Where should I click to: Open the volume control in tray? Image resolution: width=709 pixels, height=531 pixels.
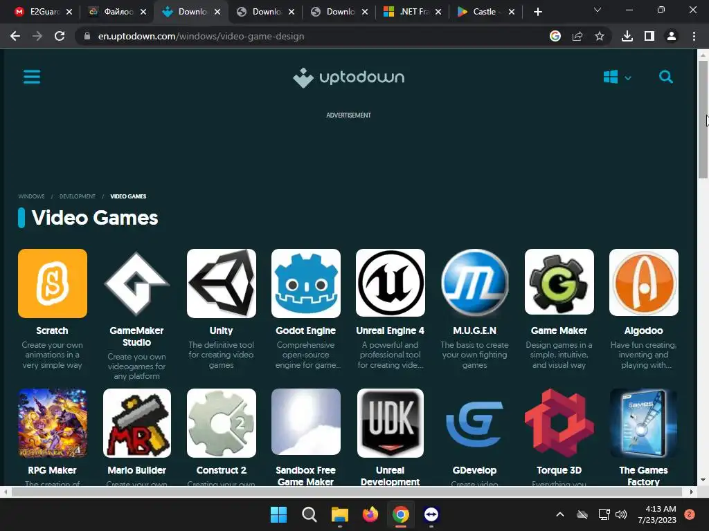pyautogui.click(x=621, y=514)
